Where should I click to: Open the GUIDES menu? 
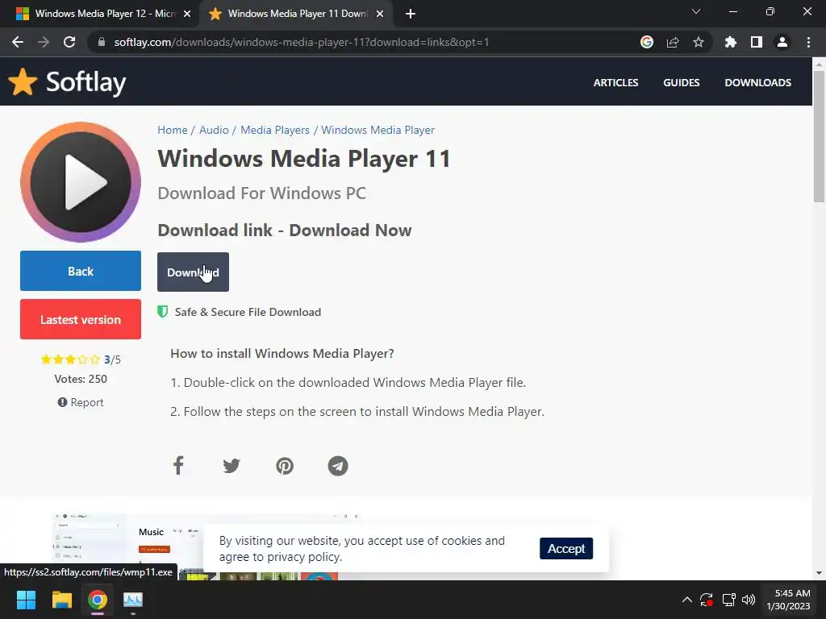click(x=681, y=83)
